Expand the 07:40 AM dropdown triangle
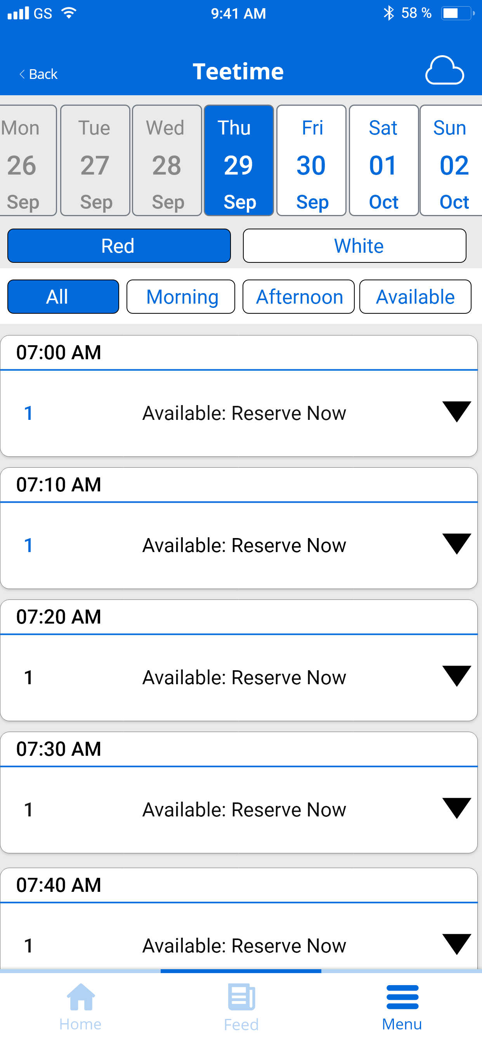 click(456, 944)
